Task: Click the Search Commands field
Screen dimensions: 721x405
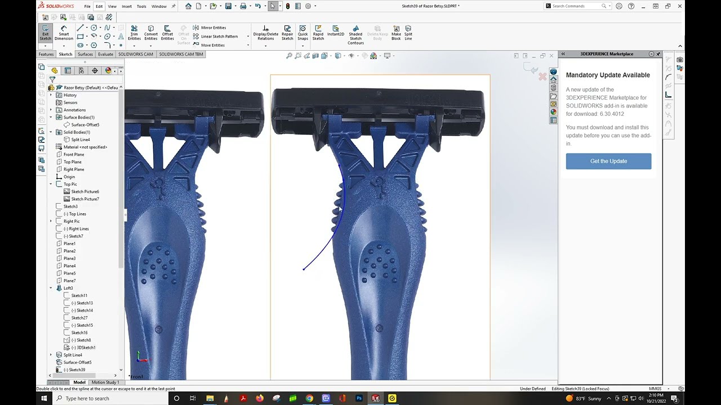Action: click(x=577, y=6)
